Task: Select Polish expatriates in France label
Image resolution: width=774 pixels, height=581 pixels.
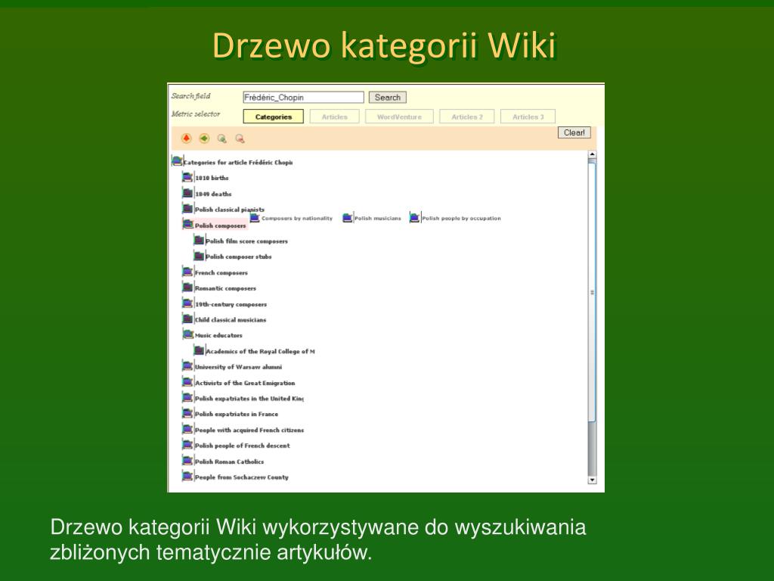Action: pos(237,414)
